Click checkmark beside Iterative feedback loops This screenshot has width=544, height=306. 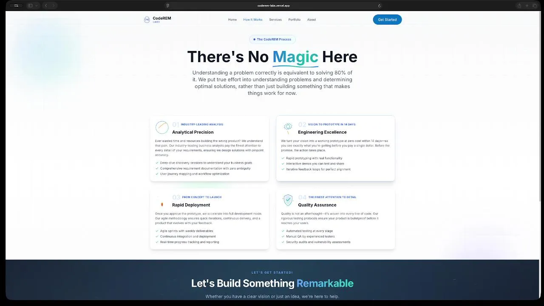[283, 169]
